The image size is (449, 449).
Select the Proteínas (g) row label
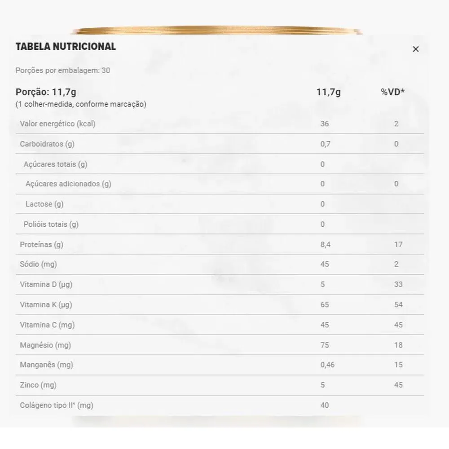(41, 245)
